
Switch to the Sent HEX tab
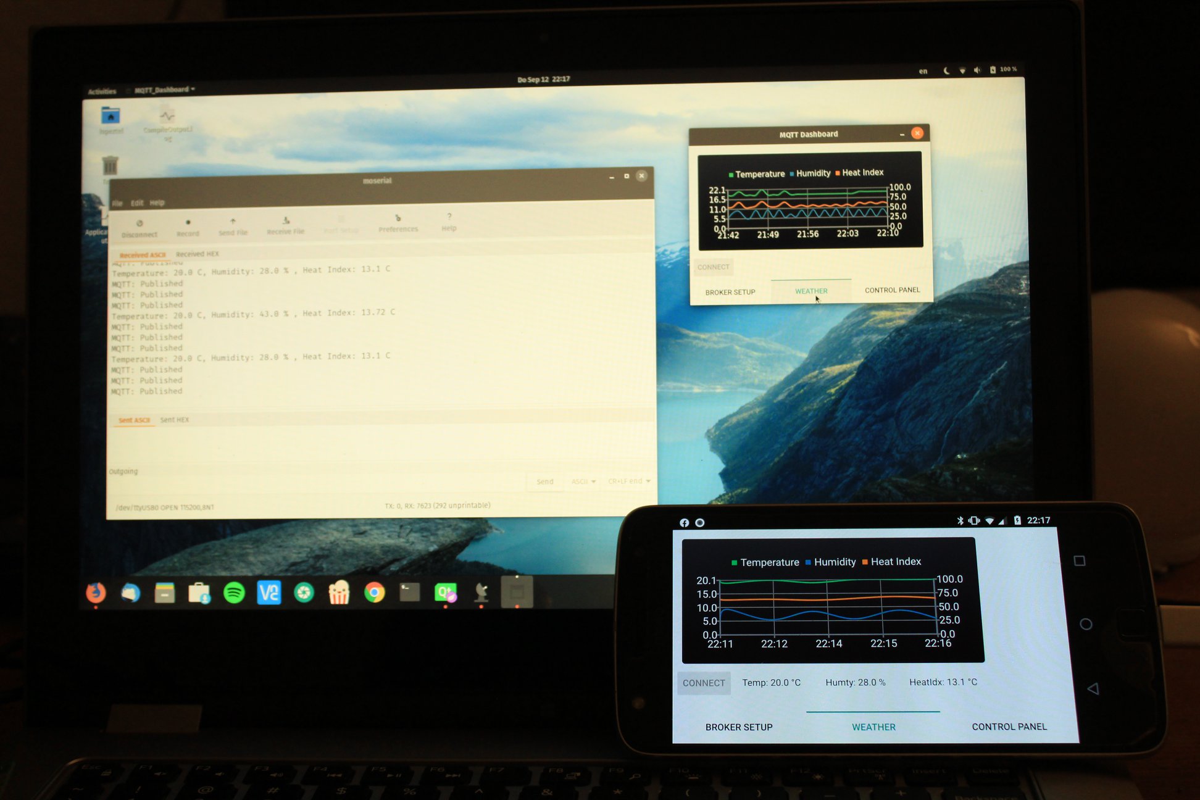point(175,420)
